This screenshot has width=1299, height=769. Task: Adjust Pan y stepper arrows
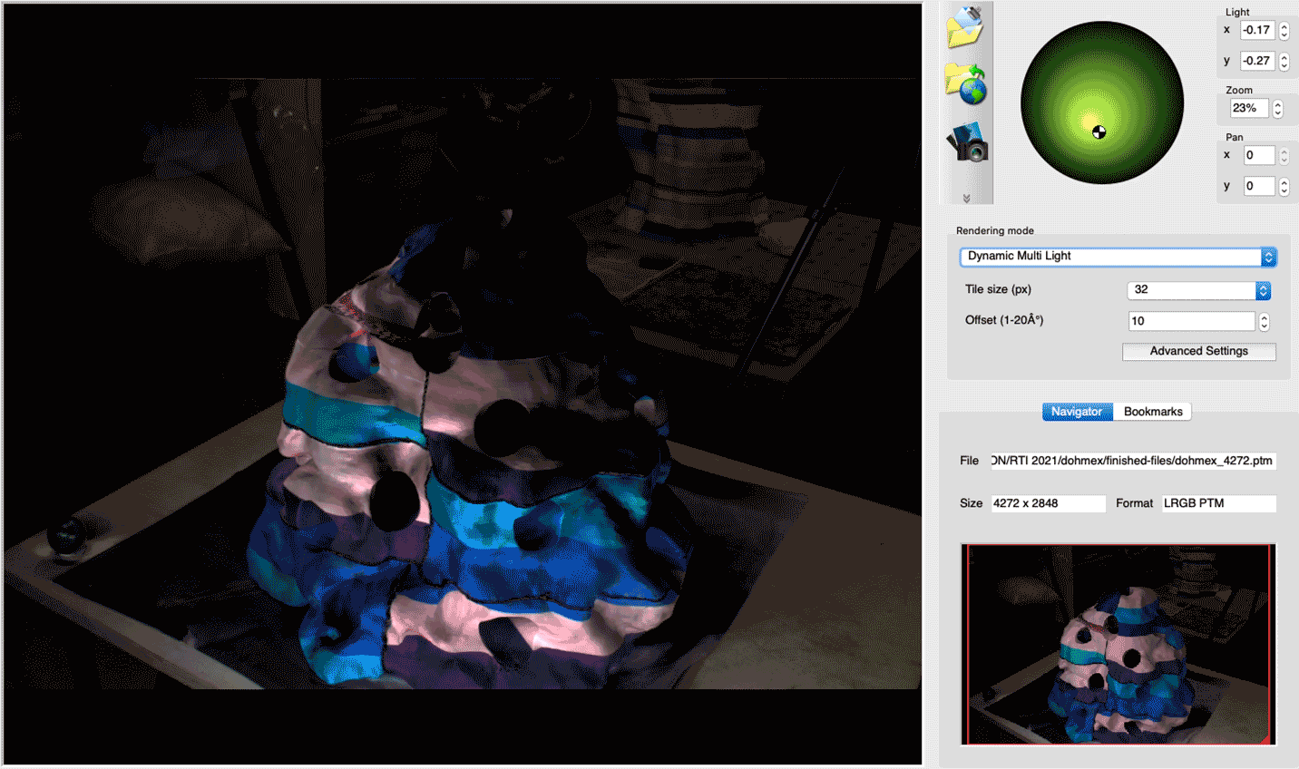(1284, 187)
